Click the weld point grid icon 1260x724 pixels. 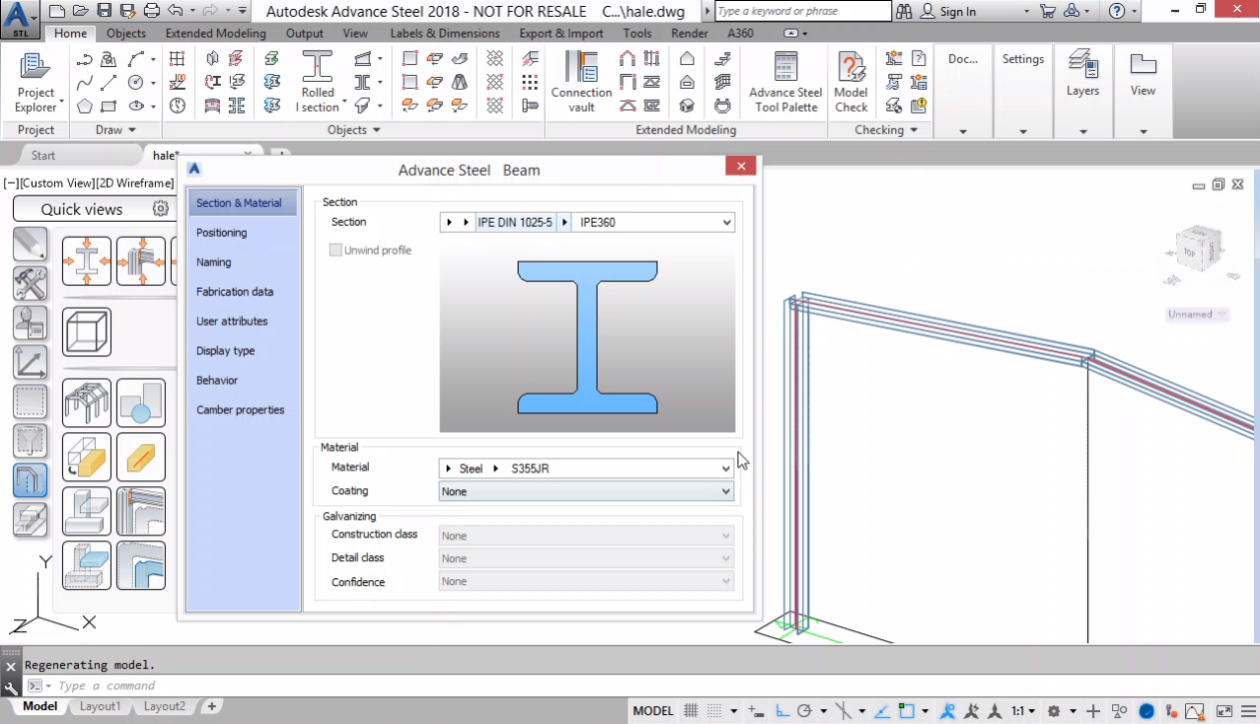click(x=531, y=83)
